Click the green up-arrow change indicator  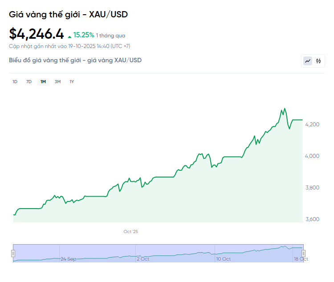tap(69, 36)
